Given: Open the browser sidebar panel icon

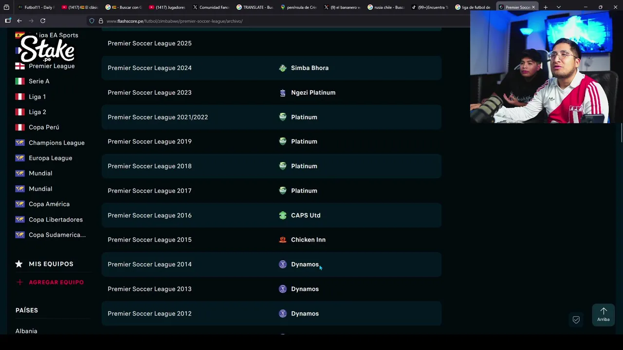Looking at the screenshot, I should click(8, 21).
